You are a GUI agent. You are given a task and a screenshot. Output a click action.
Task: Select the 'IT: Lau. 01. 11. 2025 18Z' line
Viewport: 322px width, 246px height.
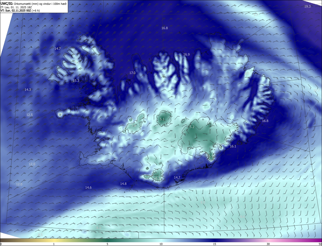tap(16, 7)
